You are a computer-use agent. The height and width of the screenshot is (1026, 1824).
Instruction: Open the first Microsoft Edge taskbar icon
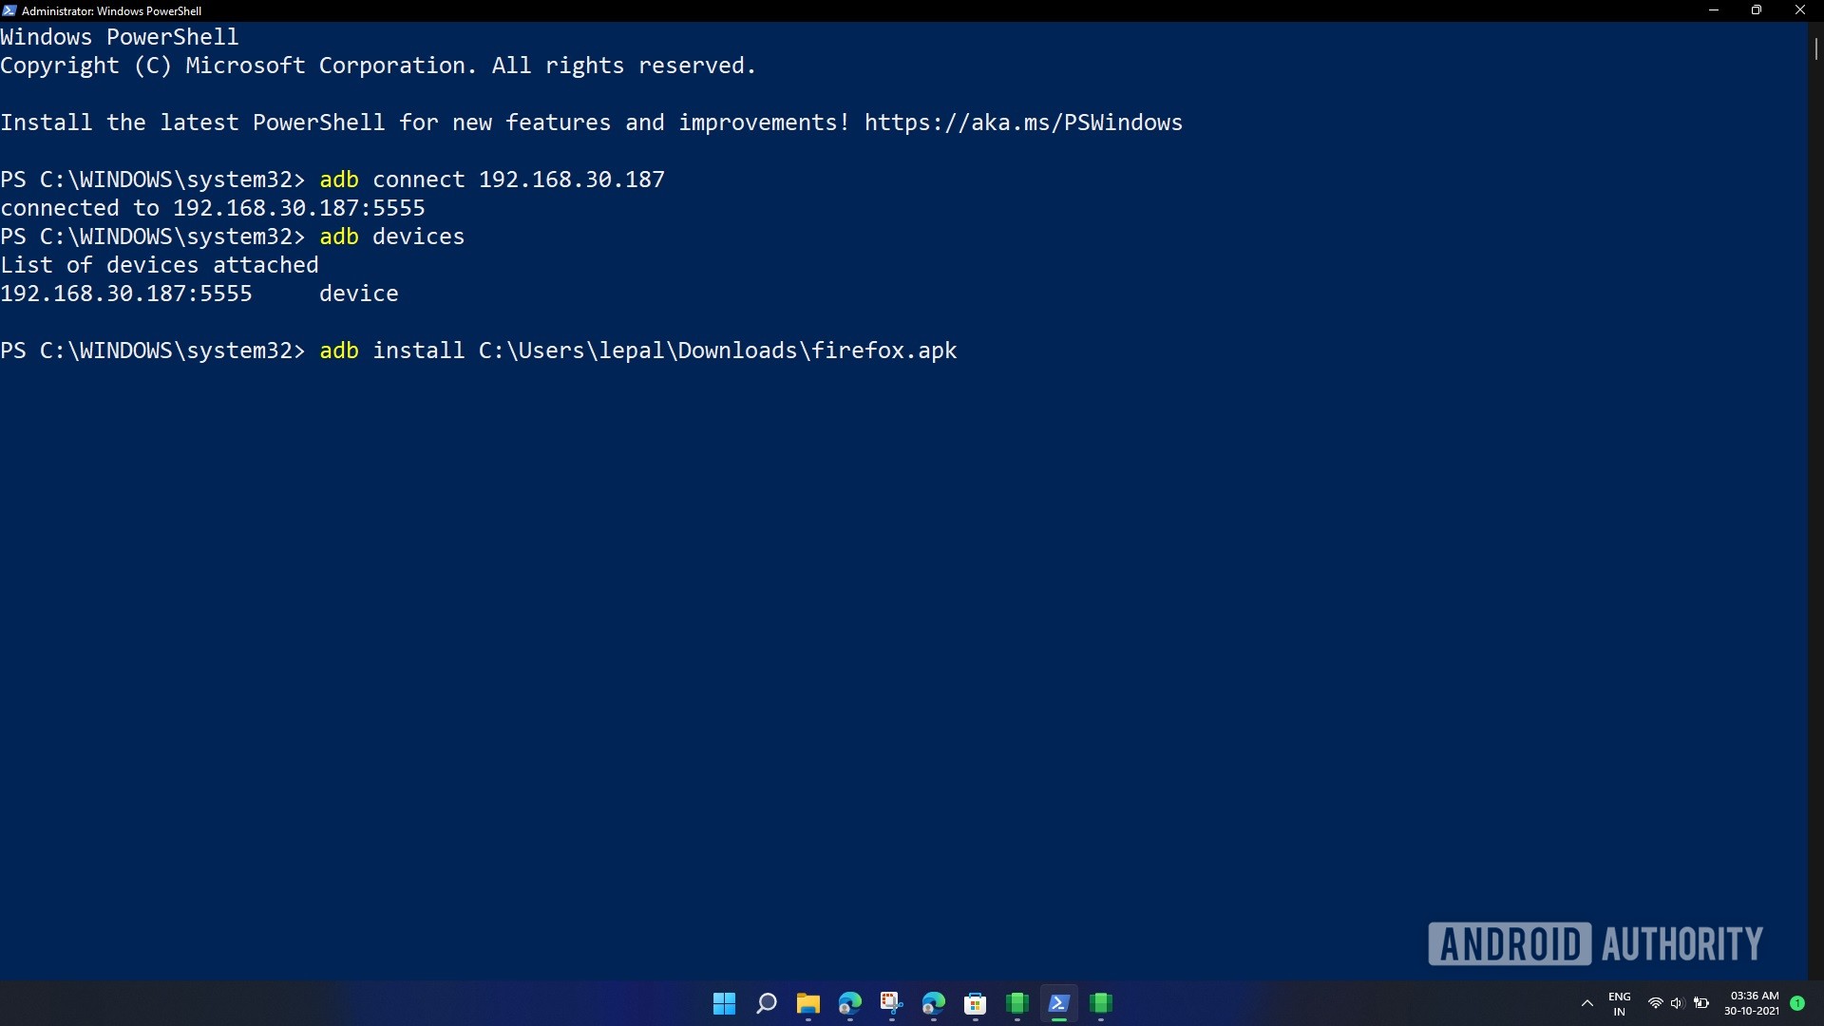coord(849,1003)
